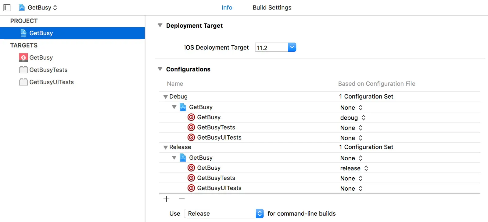Open the Info tab
488x222 pixels.
coord(227,8)
